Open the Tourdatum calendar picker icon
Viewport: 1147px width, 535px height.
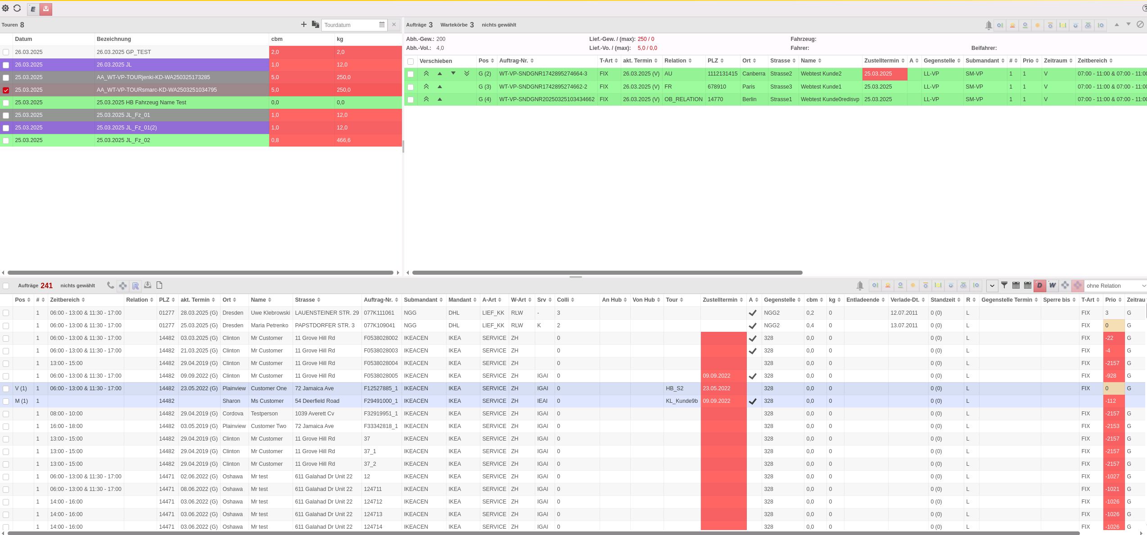pos(382,25)
